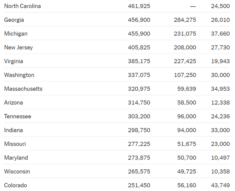Select the 107,250 cell in Washington row

tap(185, 75)
